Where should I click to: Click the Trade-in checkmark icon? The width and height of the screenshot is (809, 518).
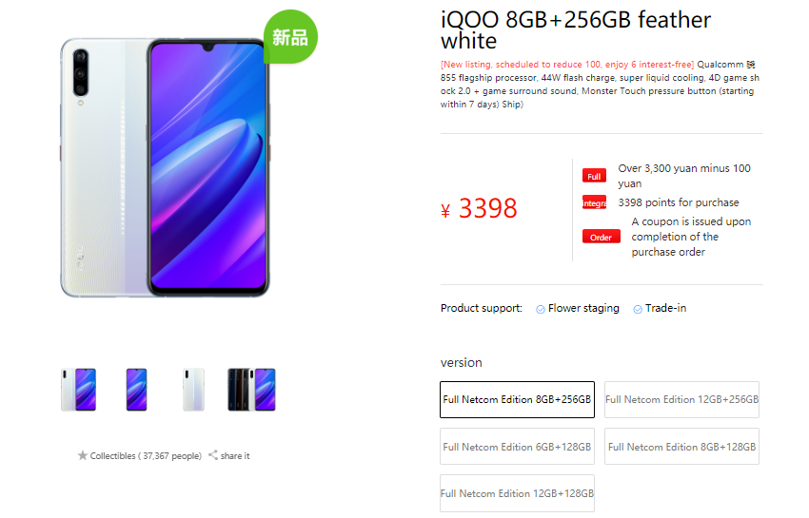[x=638, y=309]
